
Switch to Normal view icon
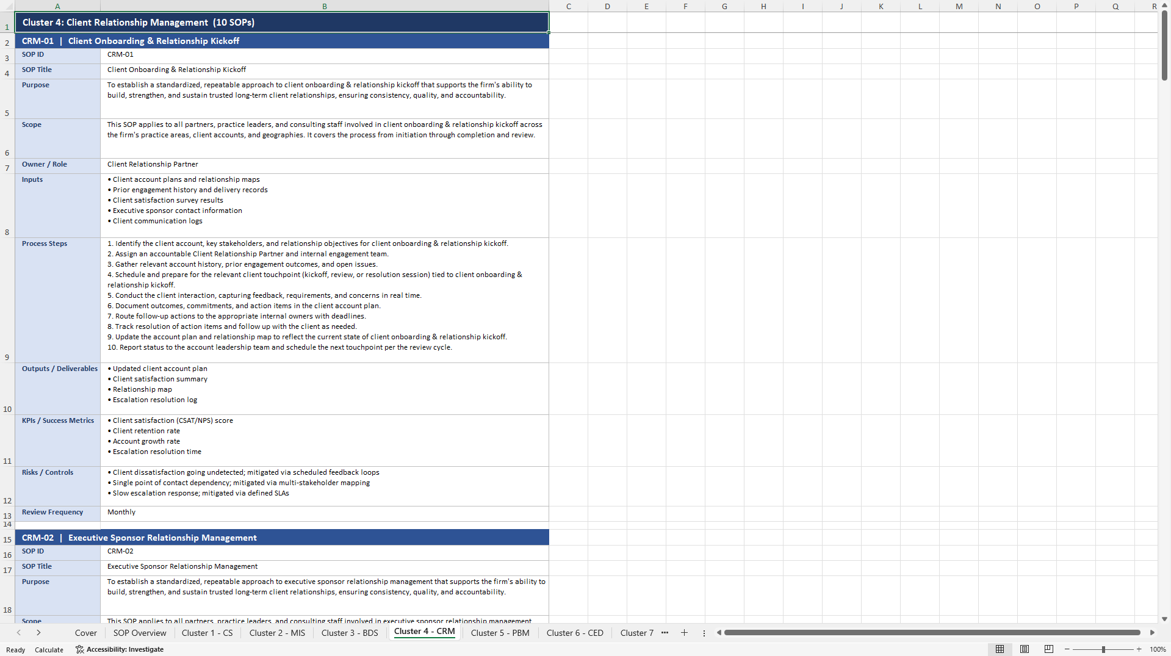pyautogui.click(x=1000, y=649)
